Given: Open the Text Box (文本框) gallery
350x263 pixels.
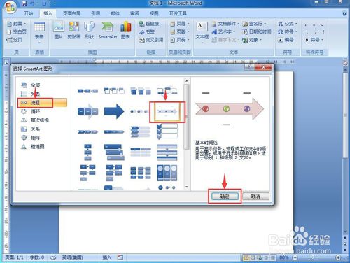Looking at the screenshot, I should pos(202,33).
